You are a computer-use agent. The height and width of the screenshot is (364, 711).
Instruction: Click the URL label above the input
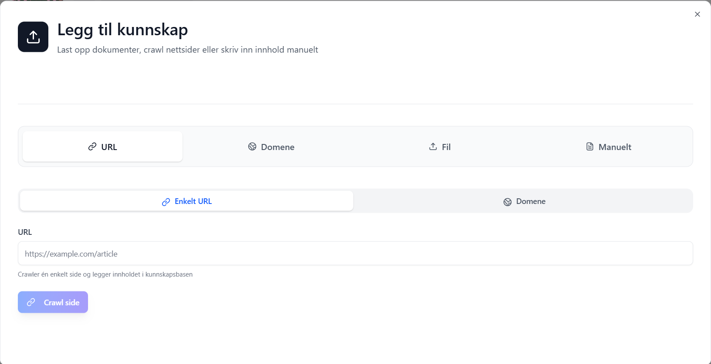(x=25, y=232)
